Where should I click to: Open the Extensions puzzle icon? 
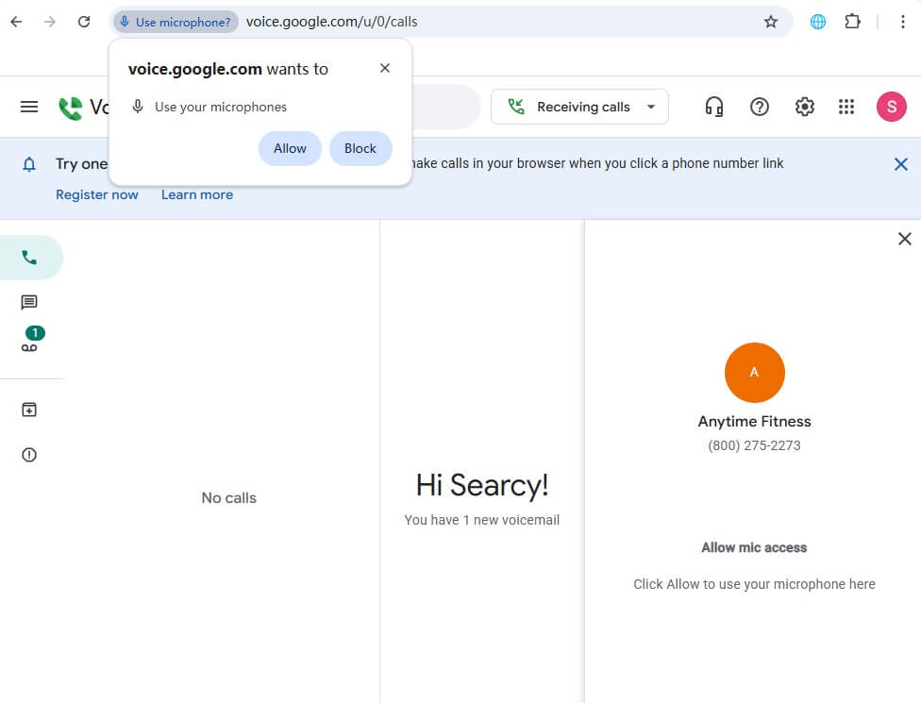[x=852, y=22]
